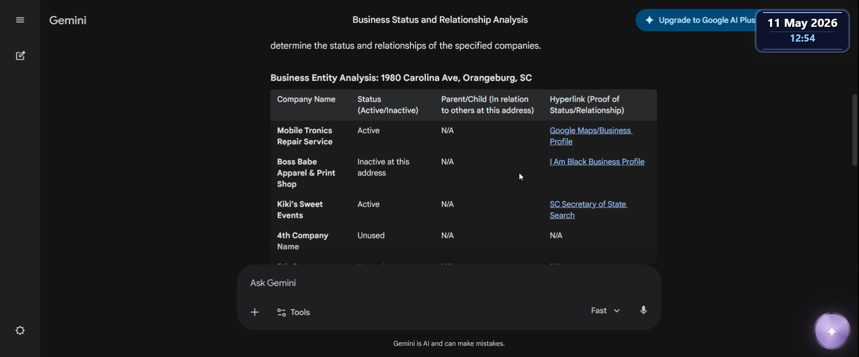Click the date and time clock widget
859x357 pixels.
[802, 30]
